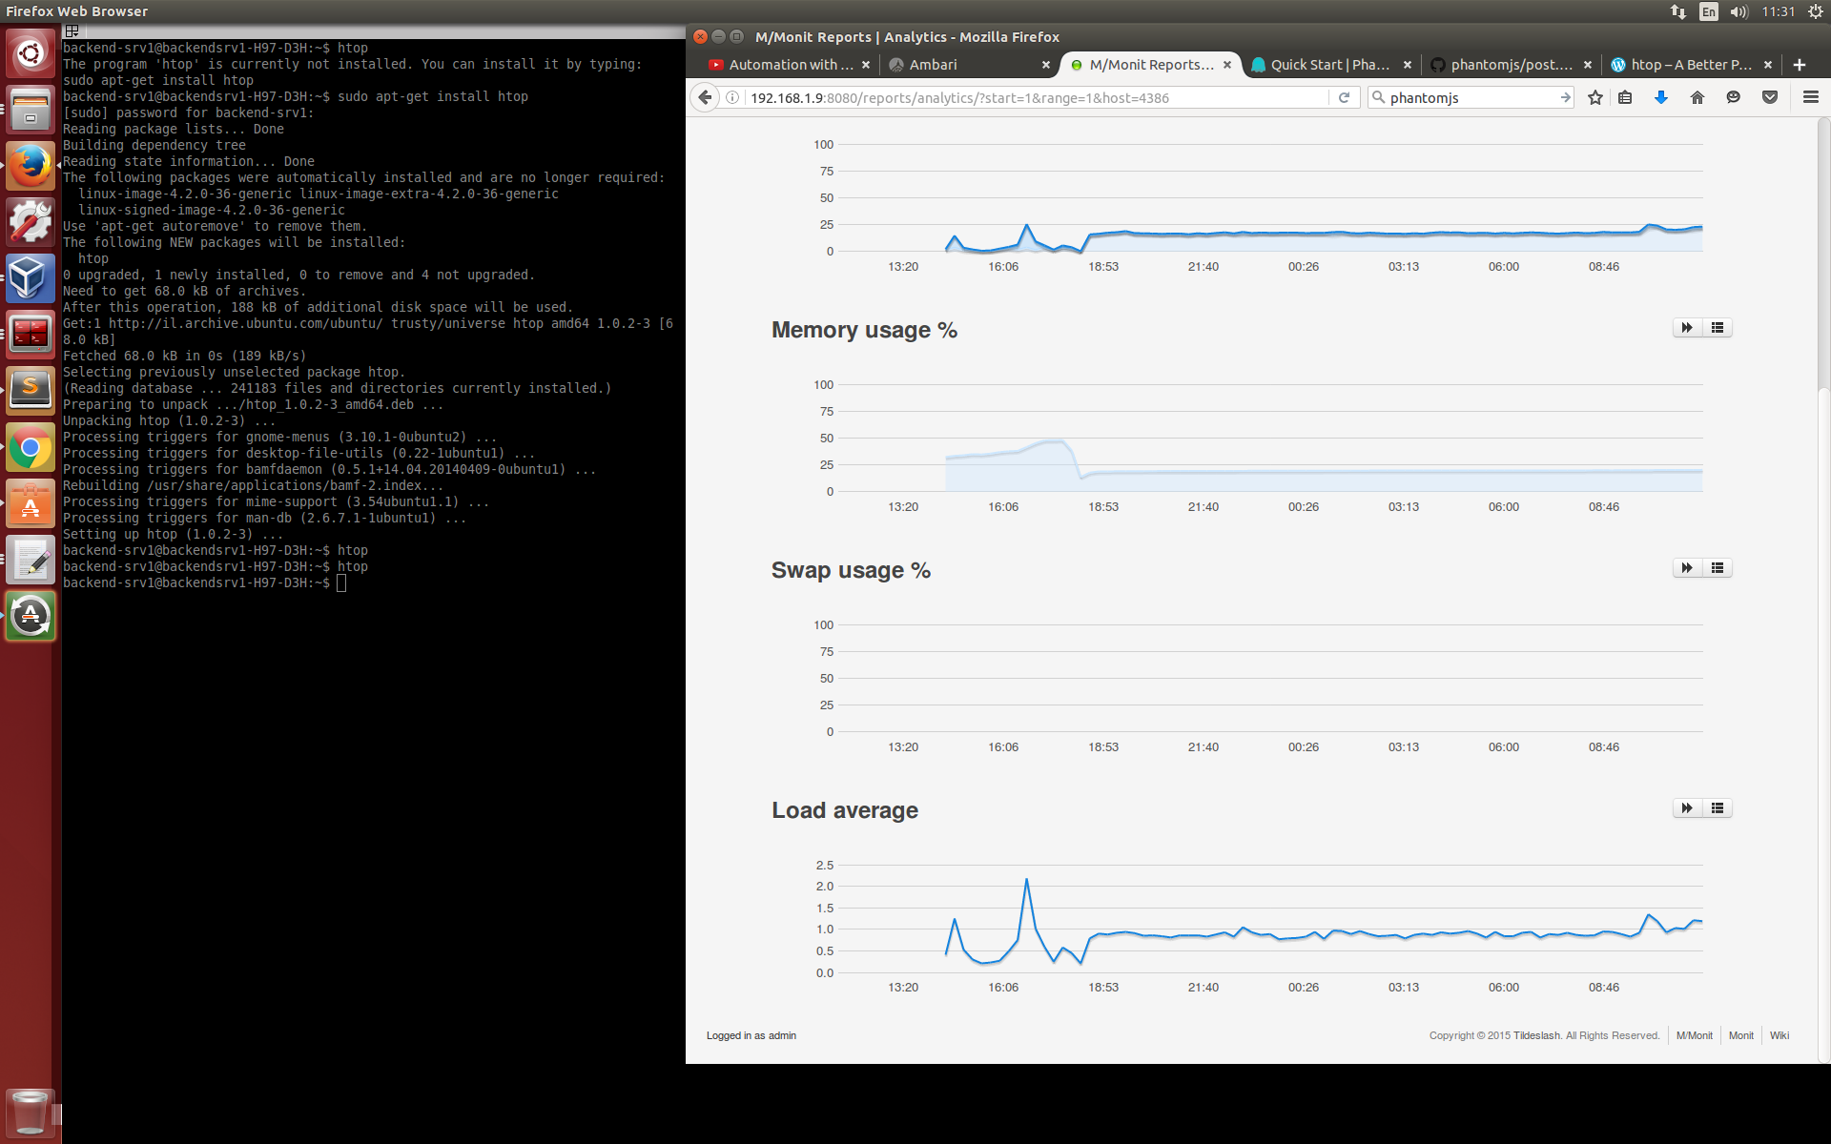This screenshot has width=1831, height=1144.
Task: Open the Firefox hamburger menu
Action: (x=1811, y=97)
